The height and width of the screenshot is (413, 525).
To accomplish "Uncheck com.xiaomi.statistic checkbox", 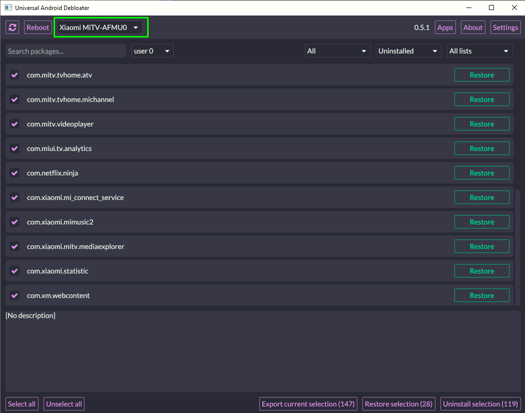I will (x=15, y=271).
